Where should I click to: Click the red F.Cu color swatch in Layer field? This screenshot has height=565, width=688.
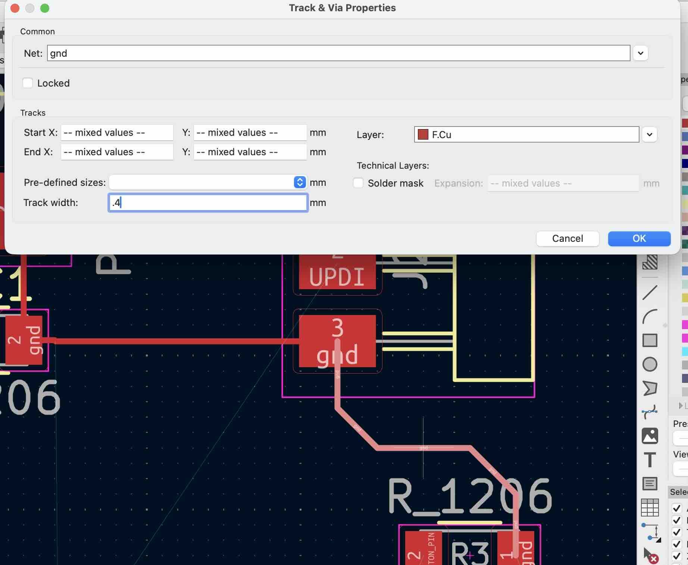[423, 134]
